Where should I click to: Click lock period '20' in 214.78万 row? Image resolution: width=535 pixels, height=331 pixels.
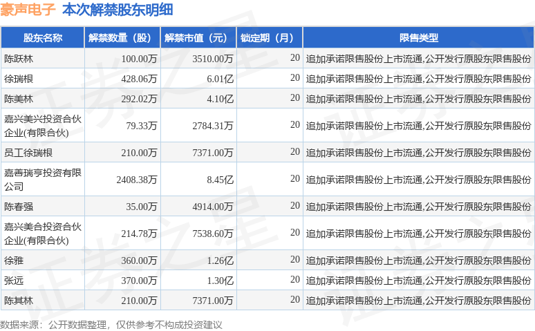[x=295, y=232]
